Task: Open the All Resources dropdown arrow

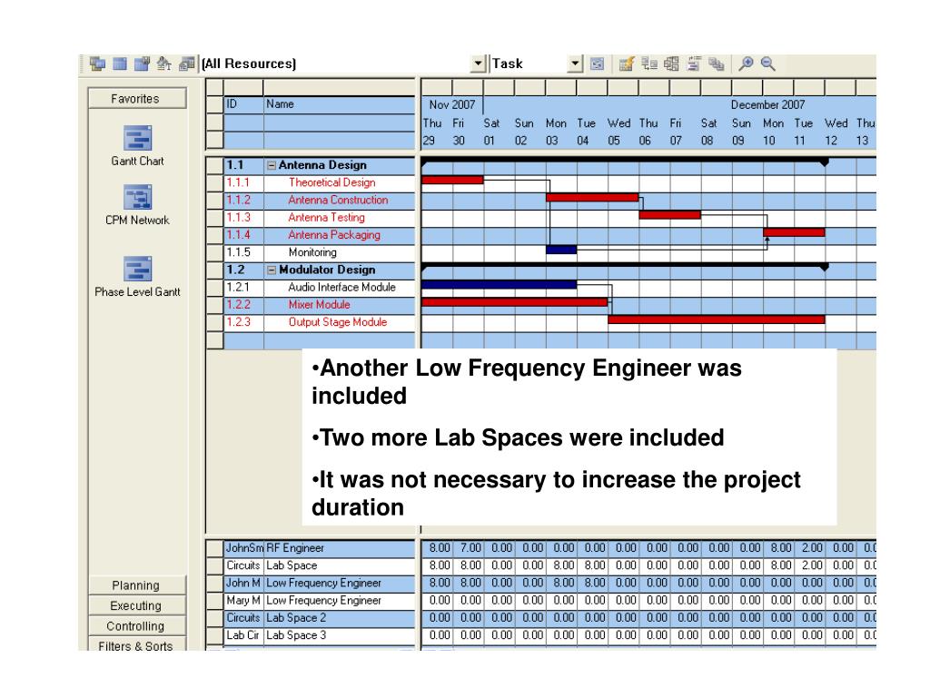Action: 478,64
